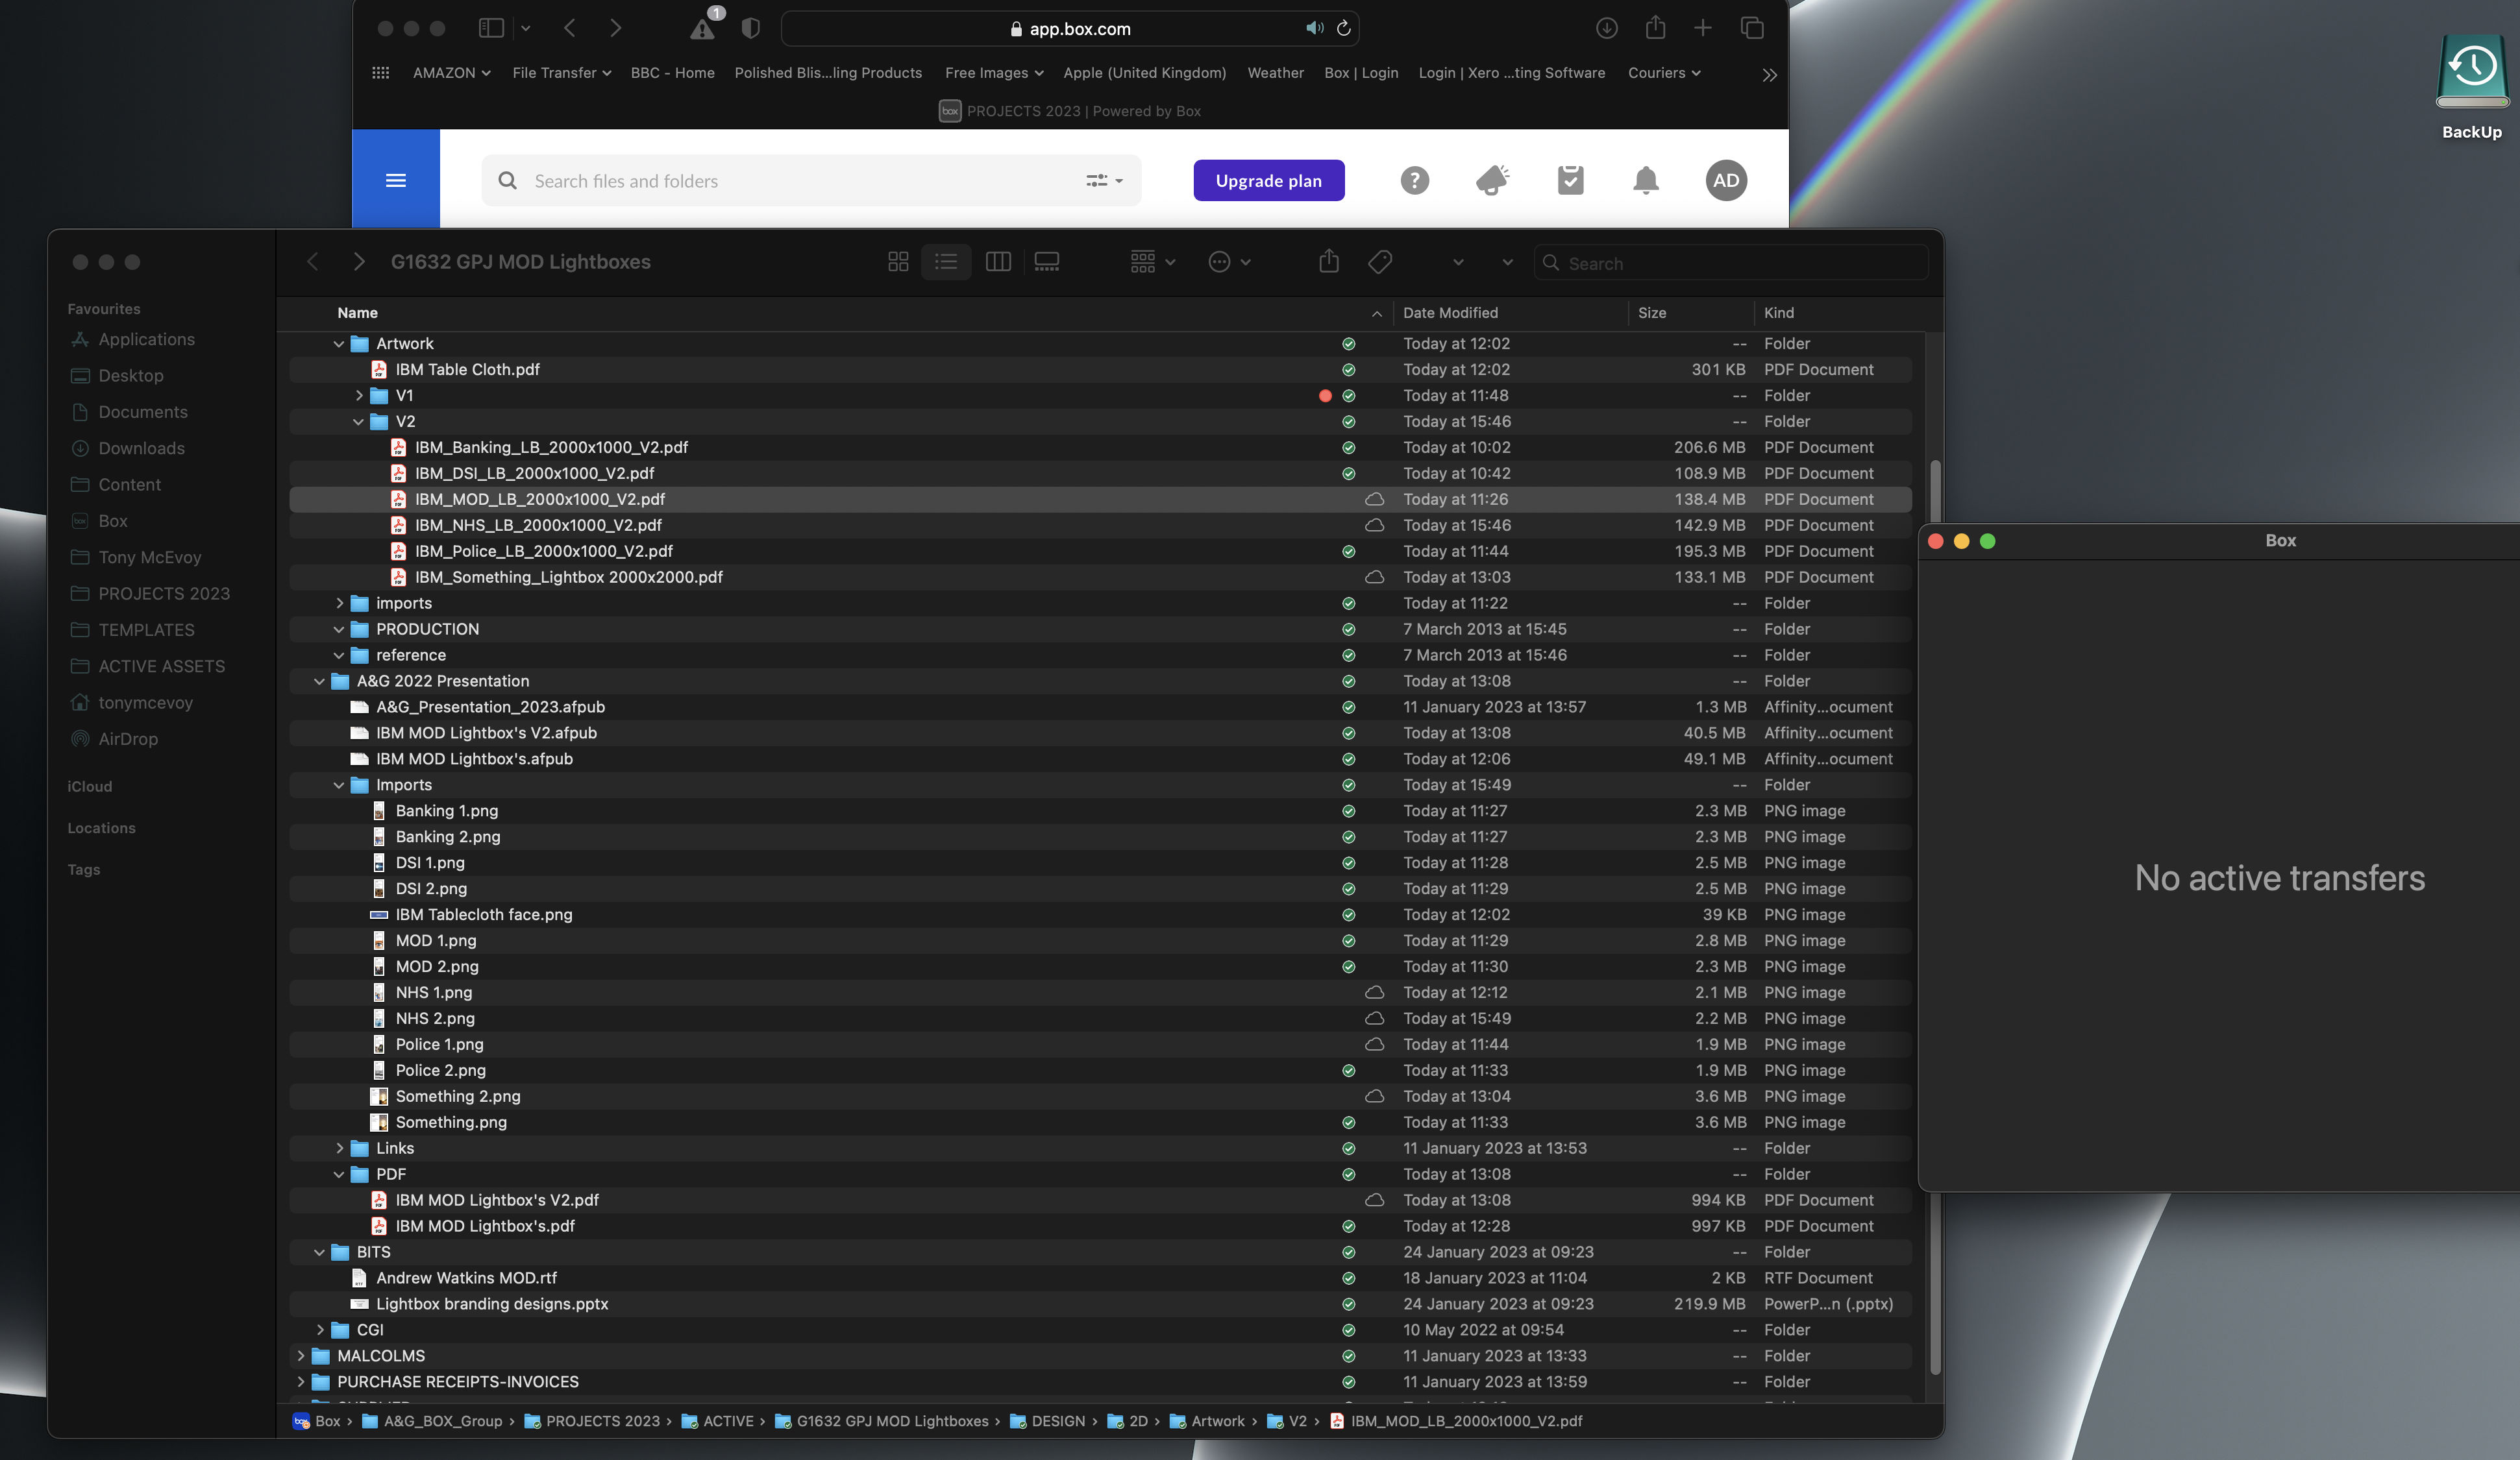Collapse the BITS folder

point(319,1253)
